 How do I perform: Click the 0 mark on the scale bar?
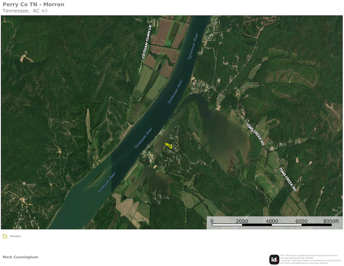(x=212, y=221)
